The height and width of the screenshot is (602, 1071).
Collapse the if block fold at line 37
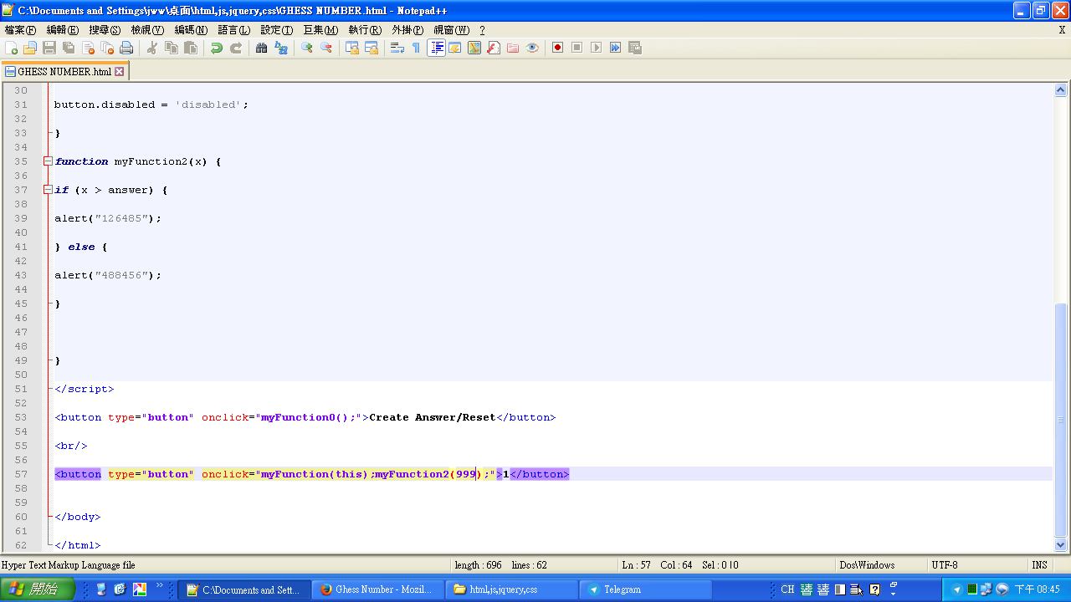48,190
